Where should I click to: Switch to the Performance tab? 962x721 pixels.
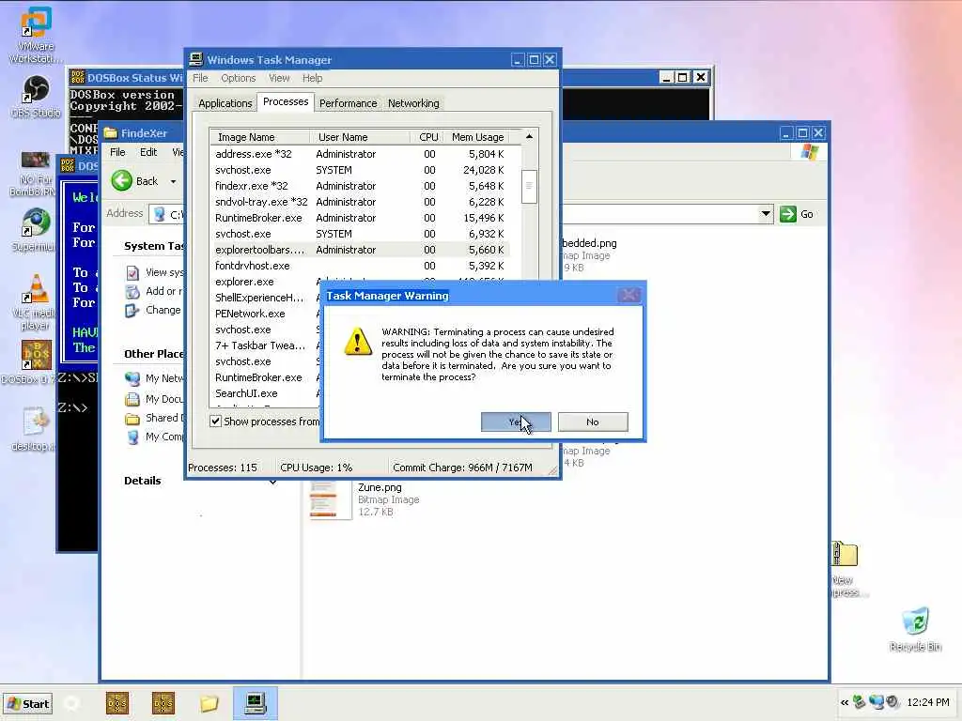[x=348, y=103]
